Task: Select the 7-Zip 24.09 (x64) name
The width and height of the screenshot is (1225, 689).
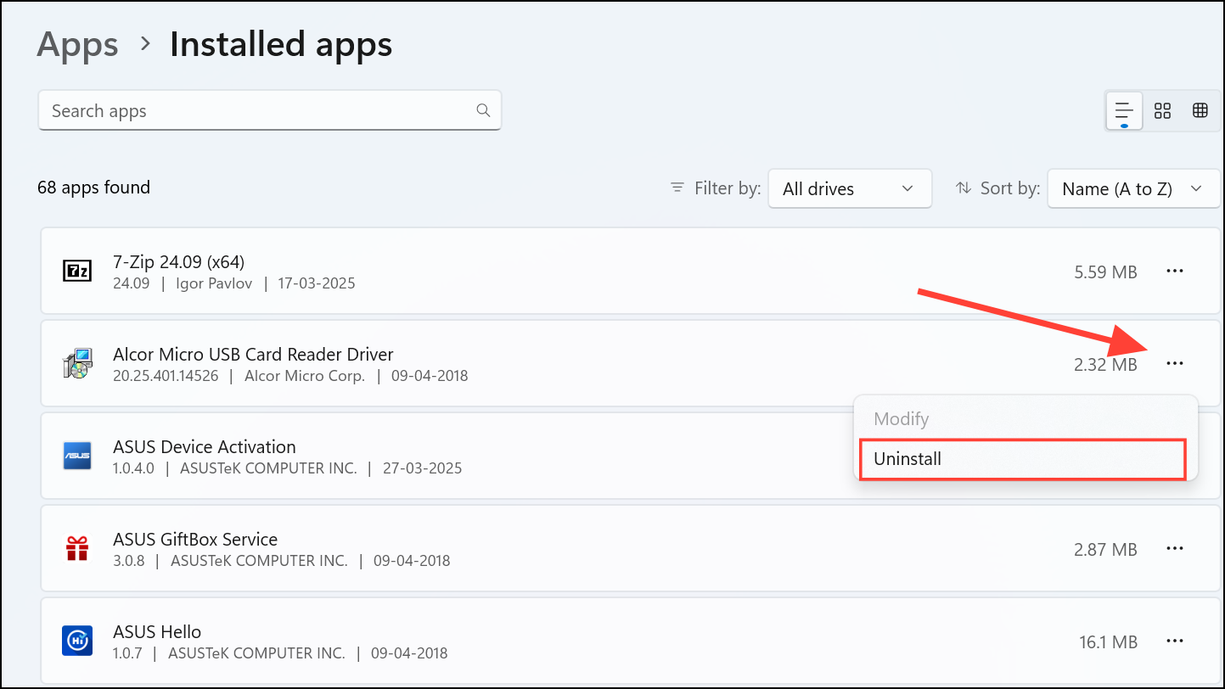Action: (179, 261)
